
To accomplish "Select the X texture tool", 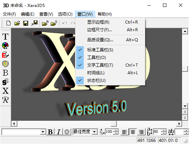I will 6,91.
